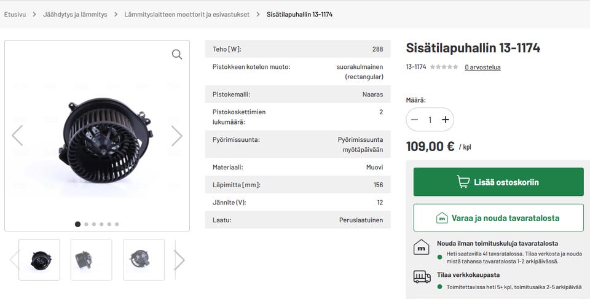590x299 pixels.
Task: Click the shopping cart icon on green button
Action: click(463, 182)
